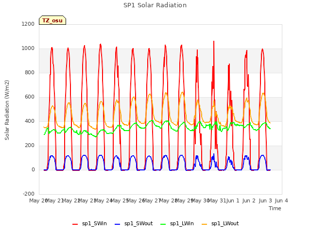Click the 400 y-axis tick label
Viewport: 311px width, 233px height.
point(30,121)
